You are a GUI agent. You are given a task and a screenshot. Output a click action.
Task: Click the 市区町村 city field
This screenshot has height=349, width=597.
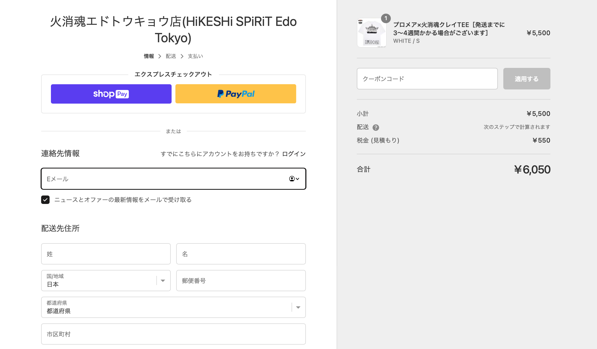173,334
